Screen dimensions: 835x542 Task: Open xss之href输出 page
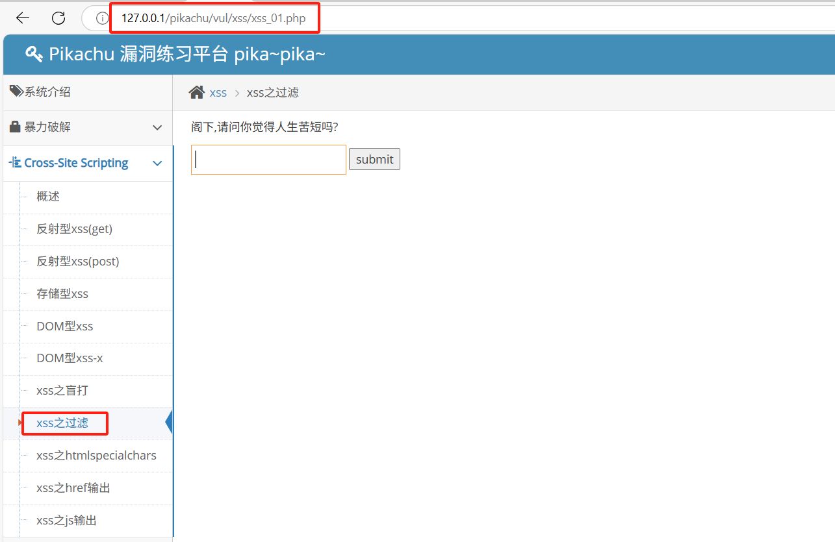click(x=73, y=488)
